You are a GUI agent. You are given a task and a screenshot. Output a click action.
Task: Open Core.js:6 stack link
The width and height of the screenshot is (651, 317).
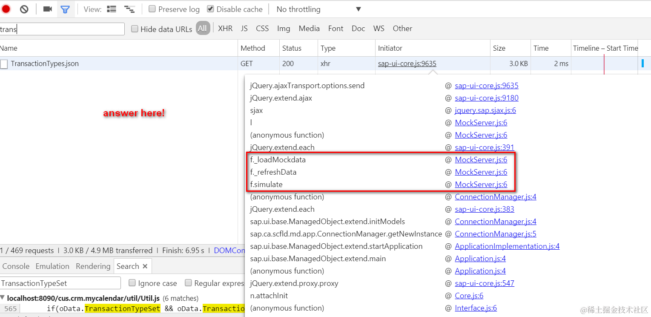pyautogui.click(x=469, y=296)
